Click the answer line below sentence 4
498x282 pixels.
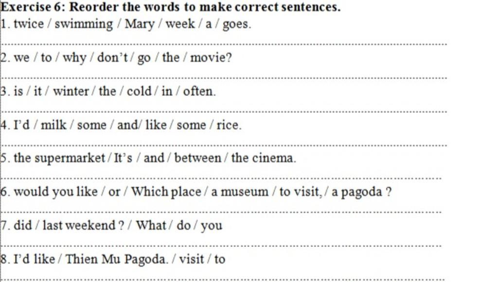tap(224, 145)
